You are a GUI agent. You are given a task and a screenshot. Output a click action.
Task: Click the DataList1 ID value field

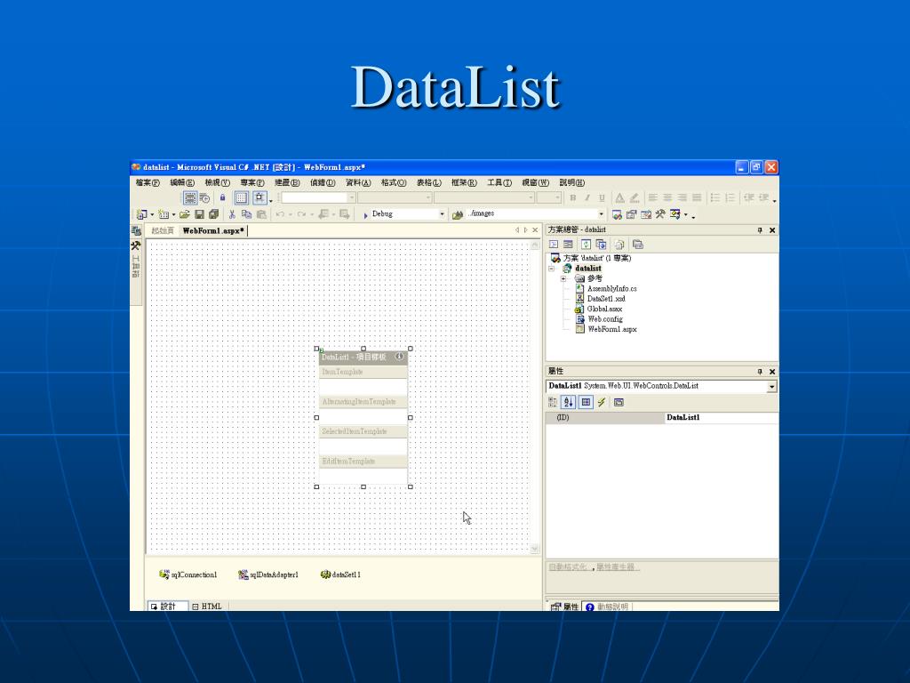click(721, 418)
